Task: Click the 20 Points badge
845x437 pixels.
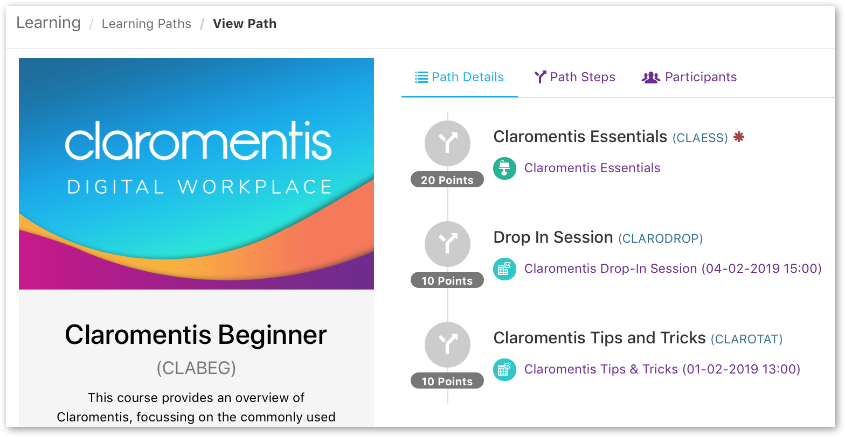Action: pos(447,180)
